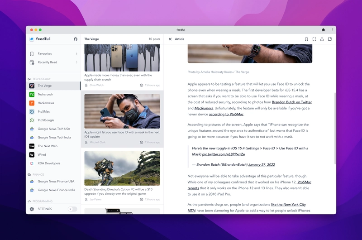The width and height of the screenshot is (362, 240).
Task: Open the Death Stranding Director's Cut post
Action: coord(122,176)
